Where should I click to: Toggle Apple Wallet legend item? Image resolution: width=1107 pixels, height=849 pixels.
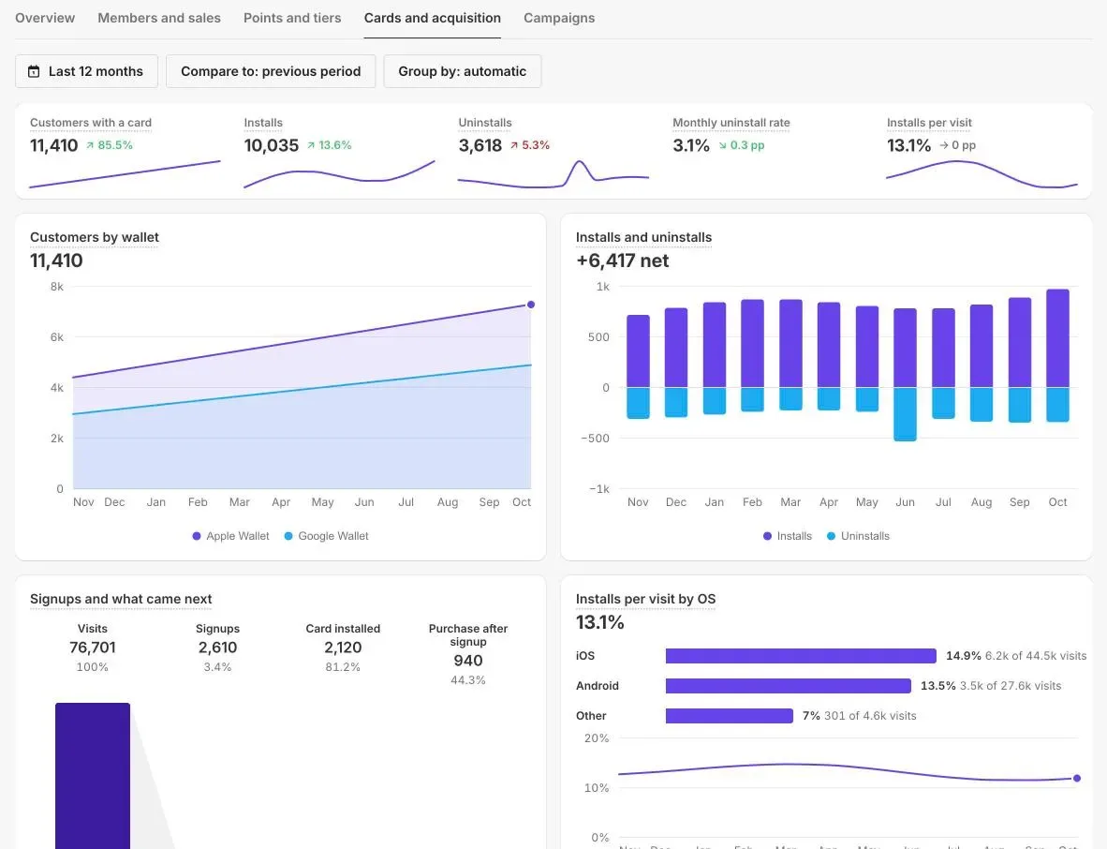coord(231,536)
